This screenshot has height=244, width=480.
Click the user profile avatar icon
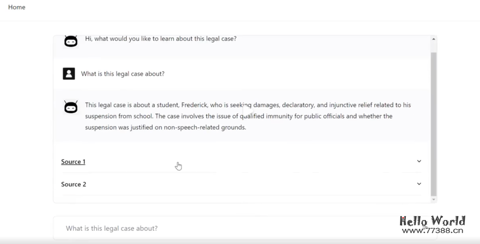pyautogui.click(x=69, y=74)
